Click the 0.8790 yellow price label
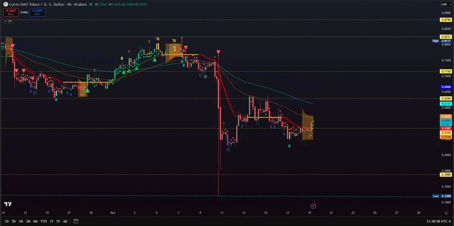 pyautogui.click(x=445, y=20)
